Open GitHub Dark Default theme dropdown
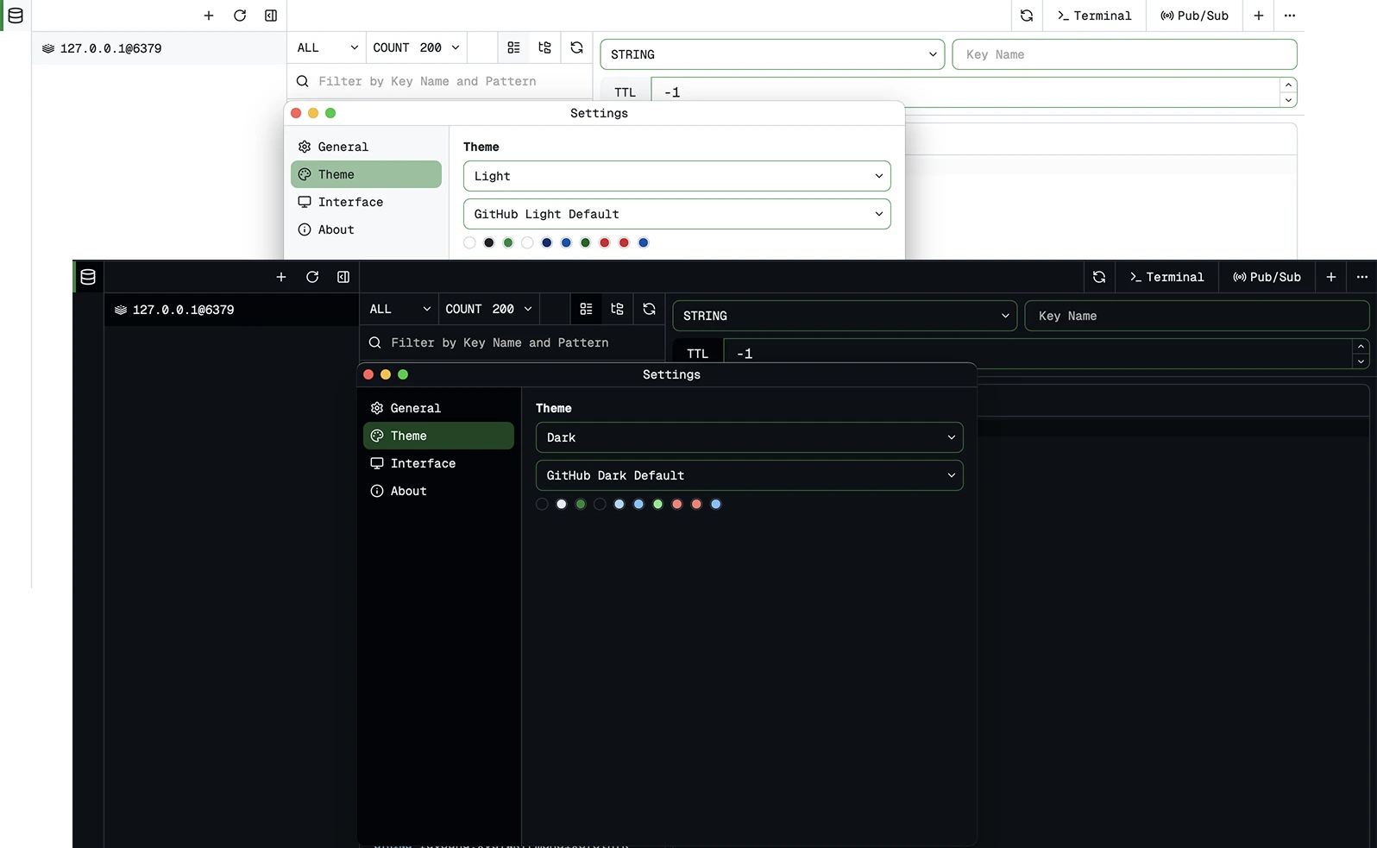The image size is (1377, 848). click(x=750, y=475)
